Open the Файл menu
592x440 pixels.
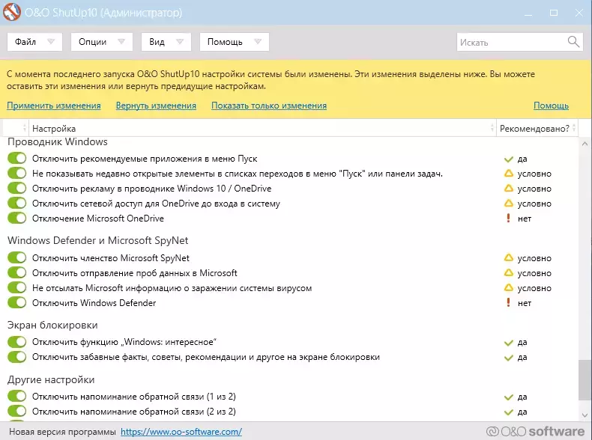[34, 42]
